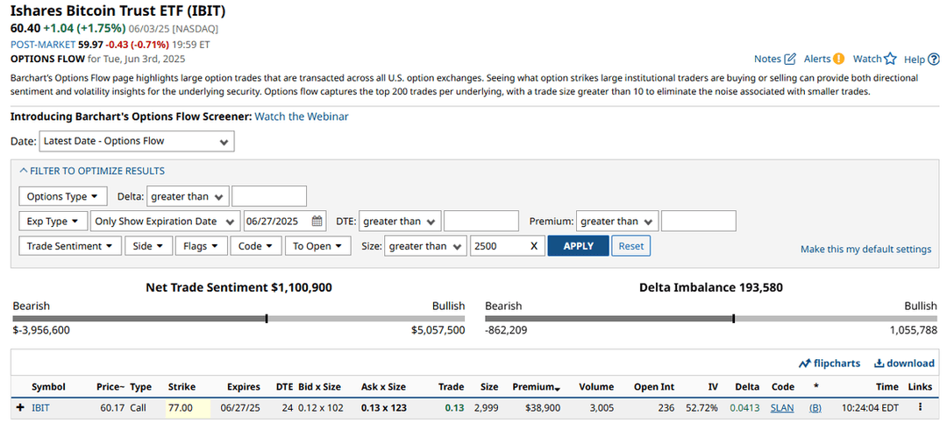The width and height of the screenshot is (947, 423).
Task: Click the APPLY button
Action: pyautogui.click(x=578, y=246)
